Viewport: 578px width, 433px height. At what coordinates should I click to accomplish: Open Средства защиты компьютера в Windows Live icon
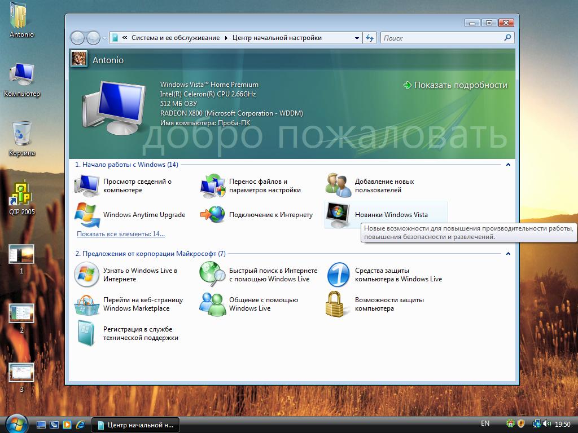[x=339, y=275]
